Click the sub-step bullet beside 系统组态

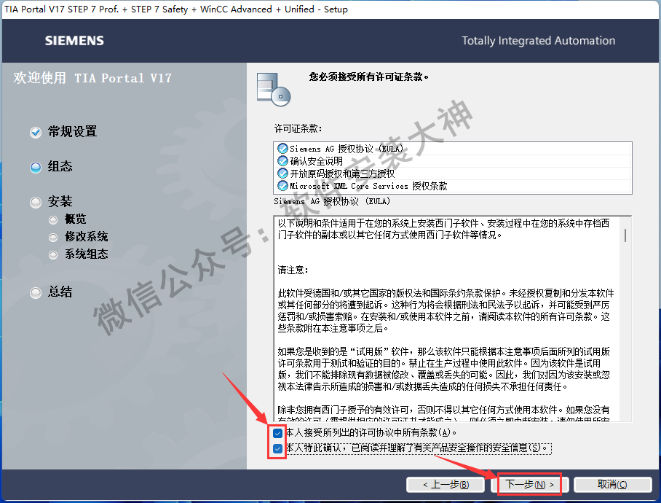coord(53,255)
